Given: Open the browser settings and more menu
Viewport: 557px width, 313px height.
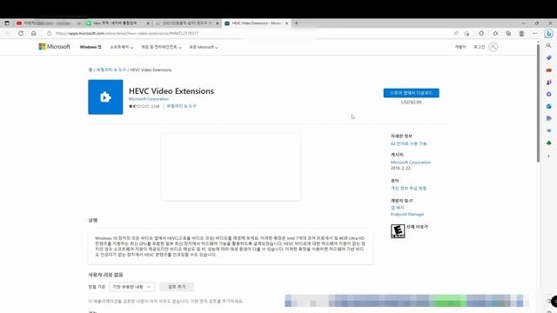Looking at the screenshot, I should coord(535,33).
